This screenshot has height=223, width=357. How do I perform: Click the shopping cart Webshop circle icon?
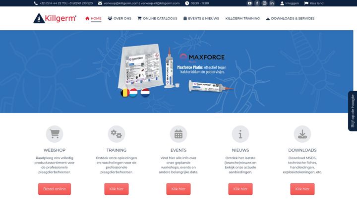point(55,134)
